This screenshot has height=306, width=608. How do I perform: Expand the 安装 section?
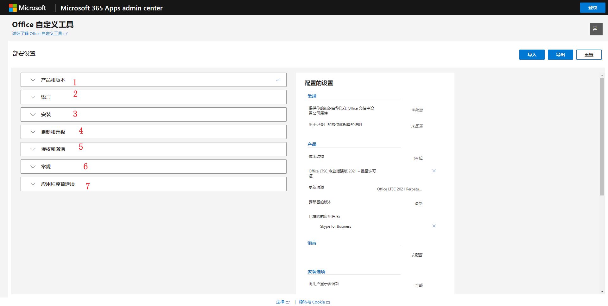tap(154, 115)
